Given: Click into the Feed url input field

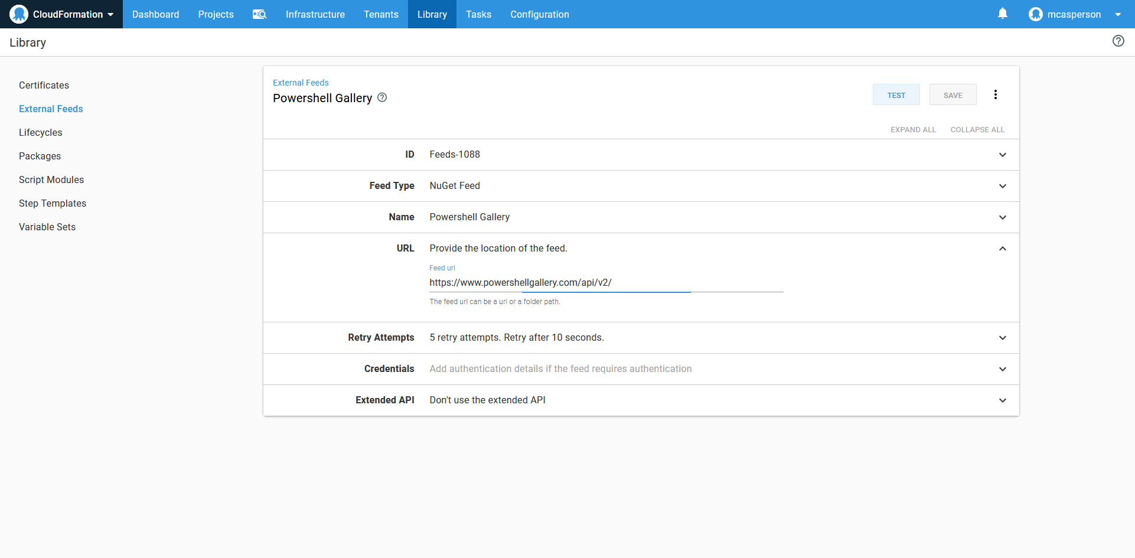Looking at the screenshot, I should (x=605, y=283).
